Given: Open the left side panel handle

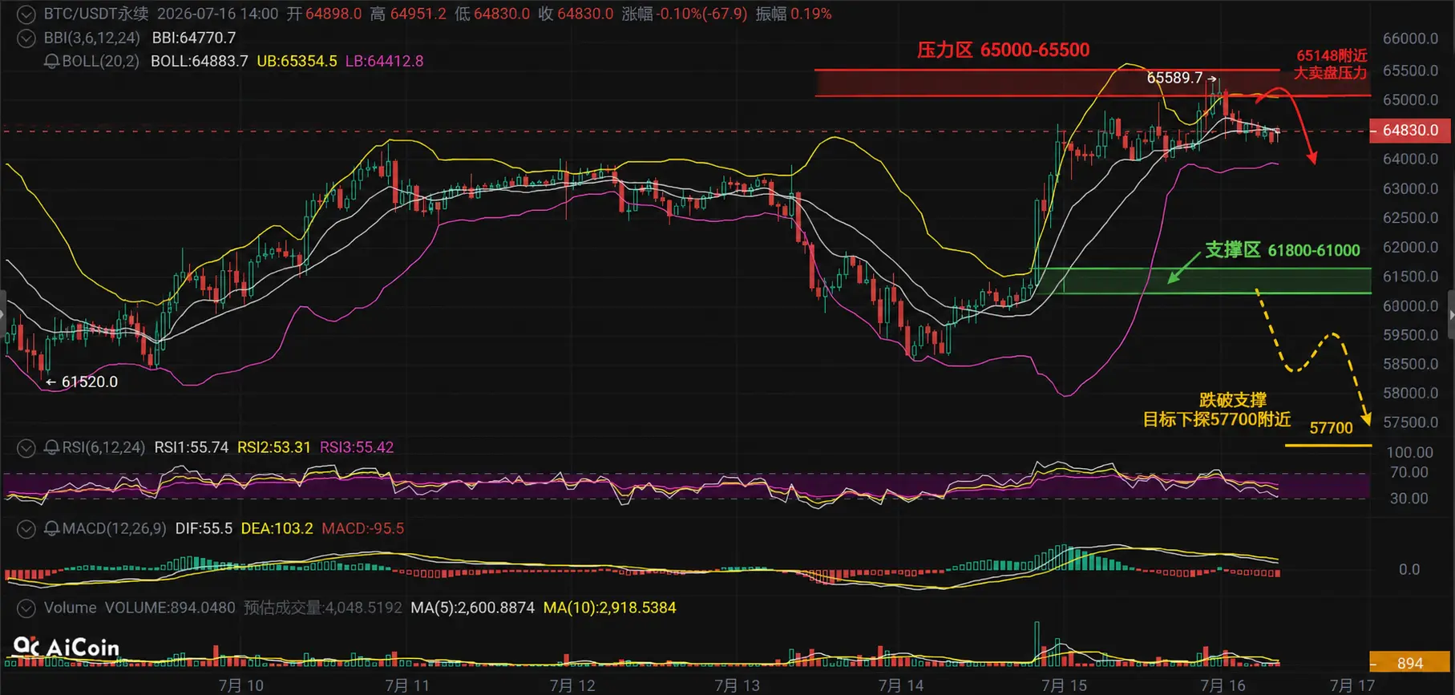Looking at the screenshot, I should pyautogui.click(x=2, y=315).
